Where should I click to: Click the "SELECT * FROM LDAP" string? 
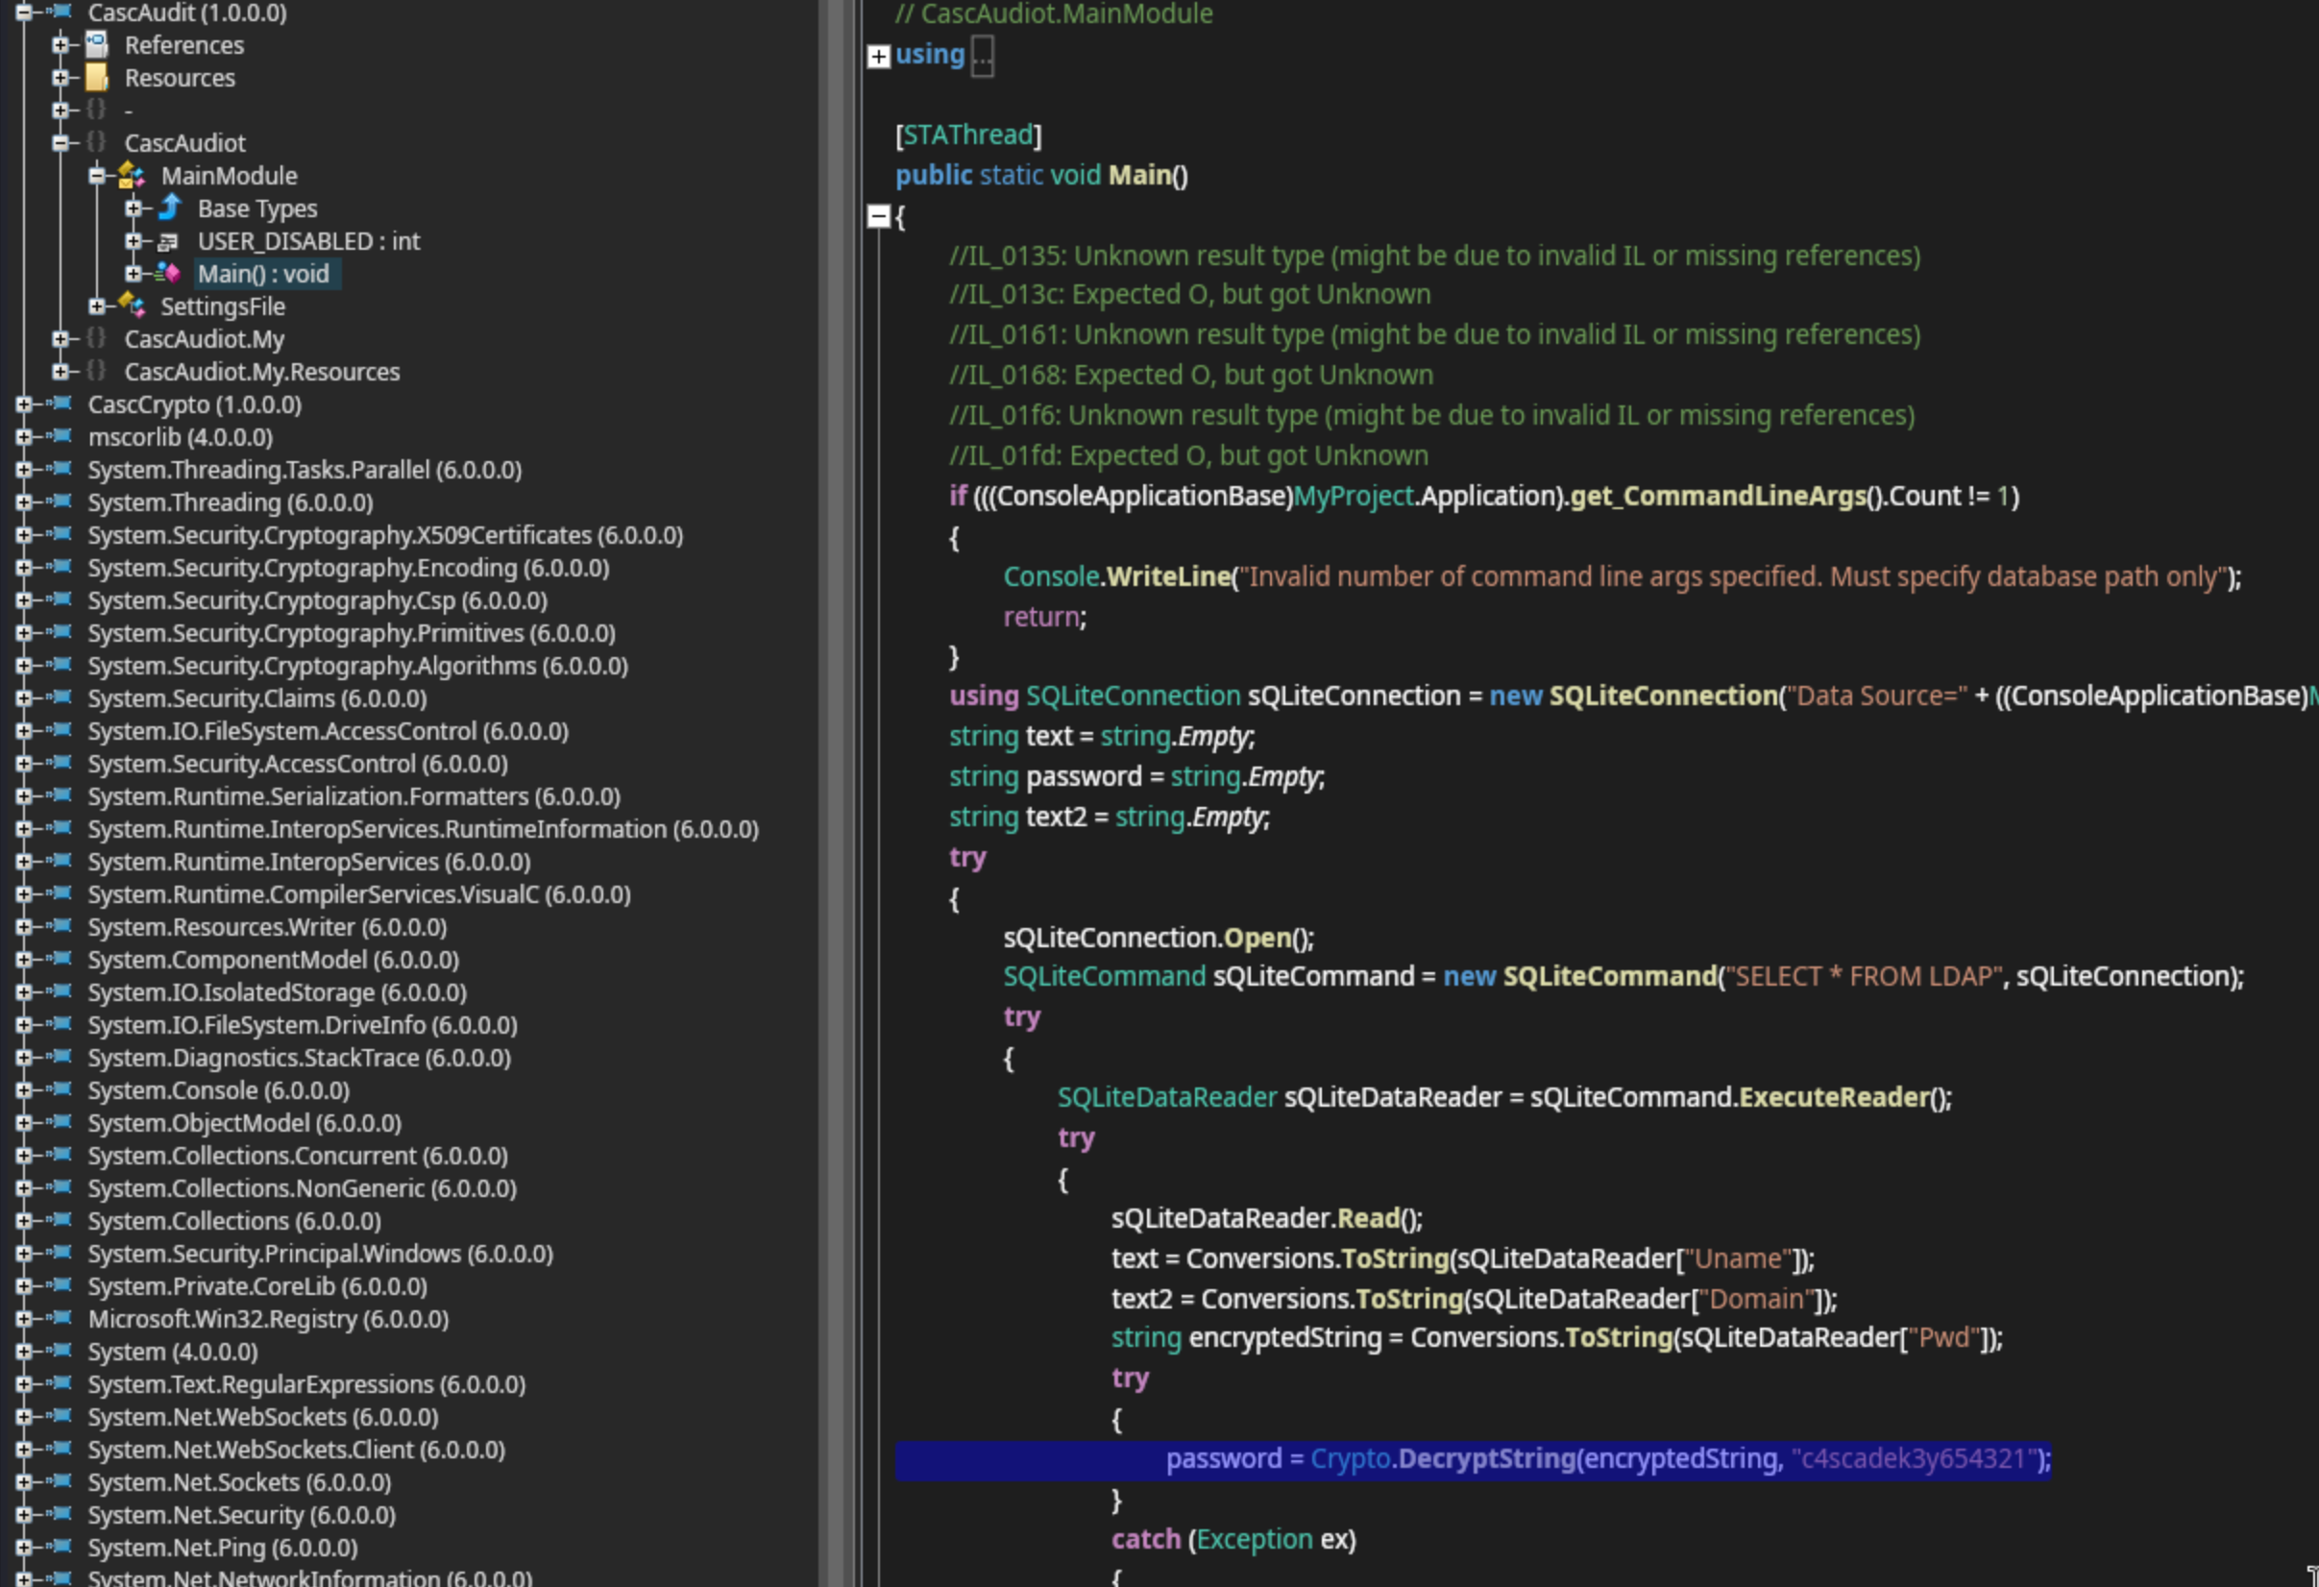pyautogui.click(x=1863, y=976)
